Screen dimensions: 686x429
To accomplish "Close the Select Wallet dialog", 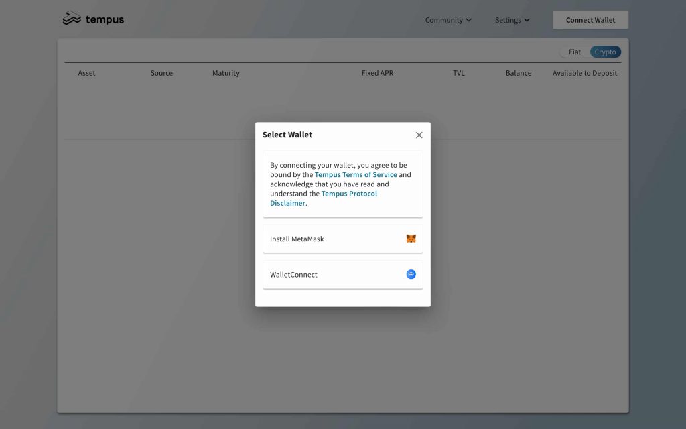I will click(x=419, y=135).
